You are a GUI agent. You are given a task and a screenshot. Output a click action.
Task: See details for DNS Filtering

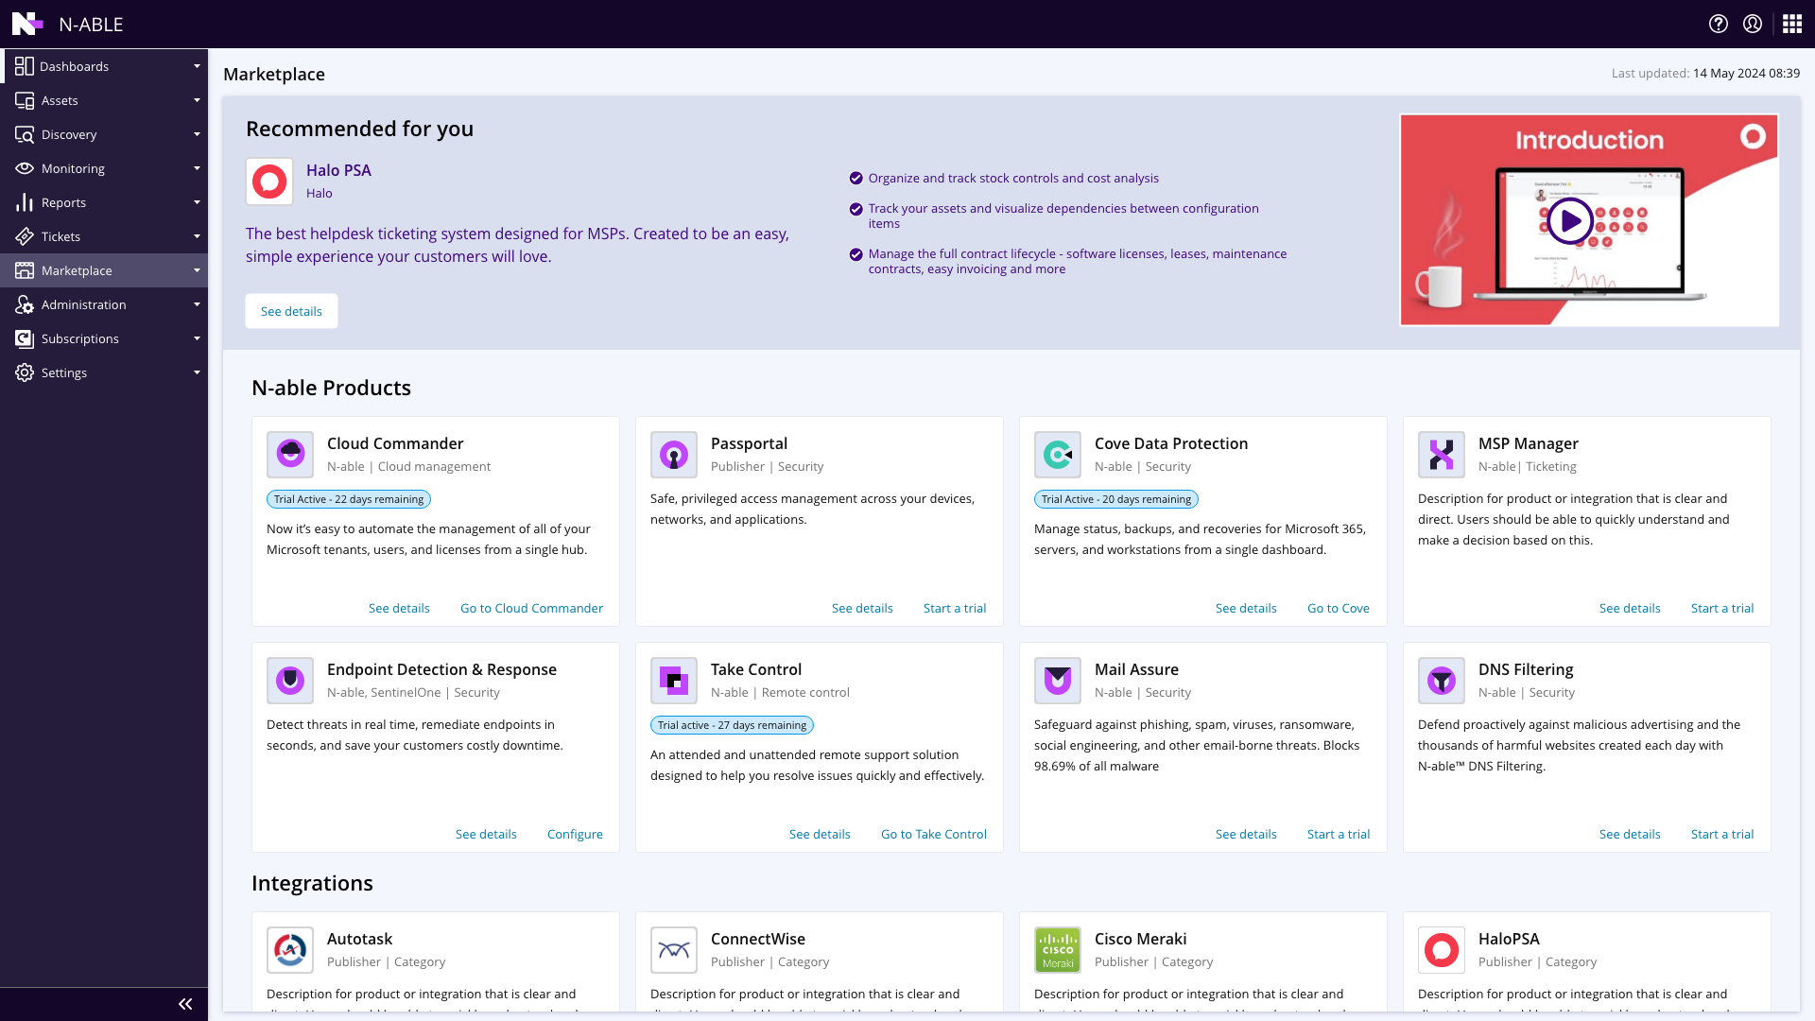pos(1630,834)
